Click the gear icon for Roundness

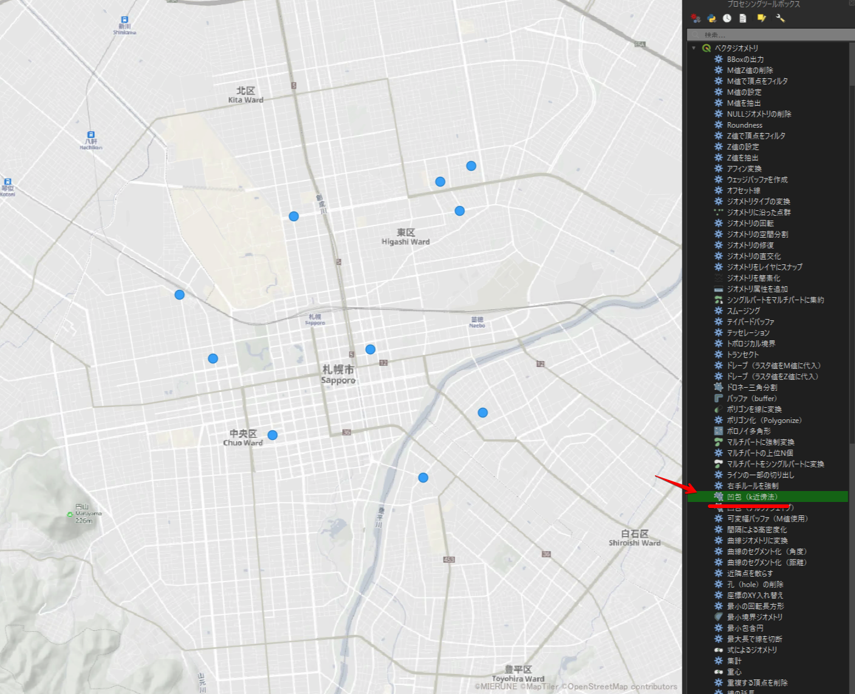point(718,125)
